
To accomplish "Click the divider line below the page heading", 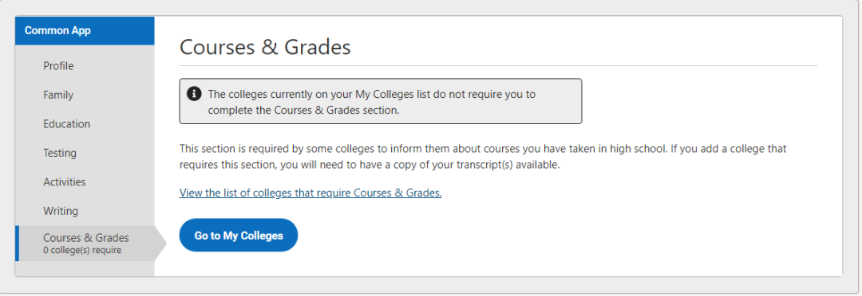I will point(498,66).
